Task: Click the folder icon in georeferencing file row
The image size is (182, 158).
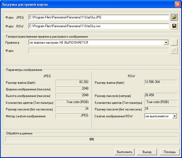Action: [x=174, y=51]
